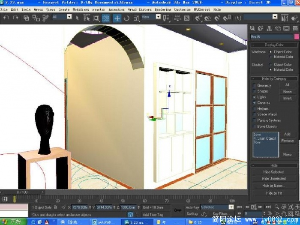Image resolution: width=300 pixels, height=225 pixels.
Task: Activate Select and Move tool
Action: pyautogui.click(x=117, y=18)
